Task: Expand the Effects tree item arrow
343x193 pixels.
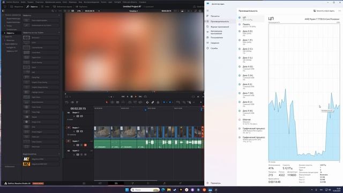Action: (5, 33)
